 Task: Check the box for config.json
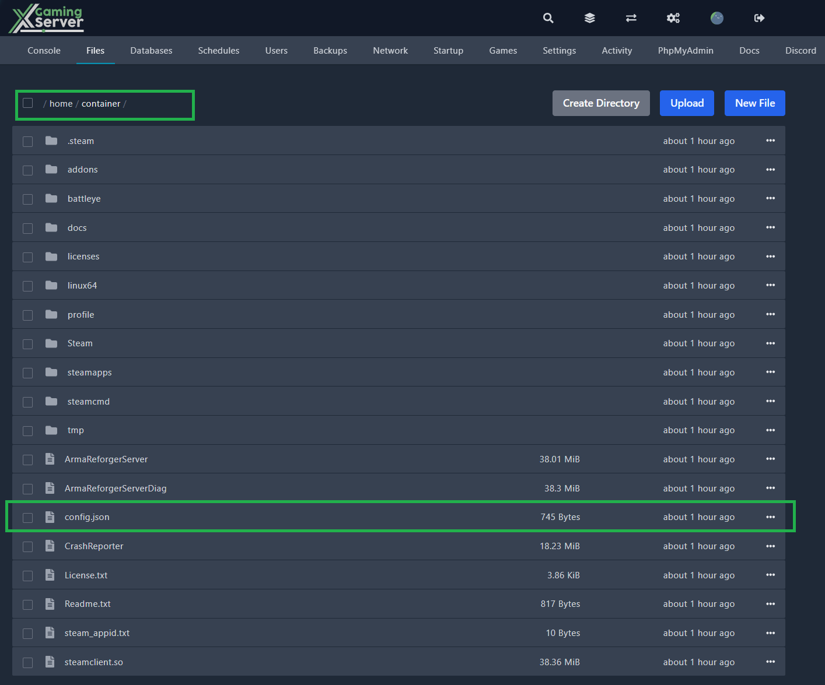coord(28,518)
